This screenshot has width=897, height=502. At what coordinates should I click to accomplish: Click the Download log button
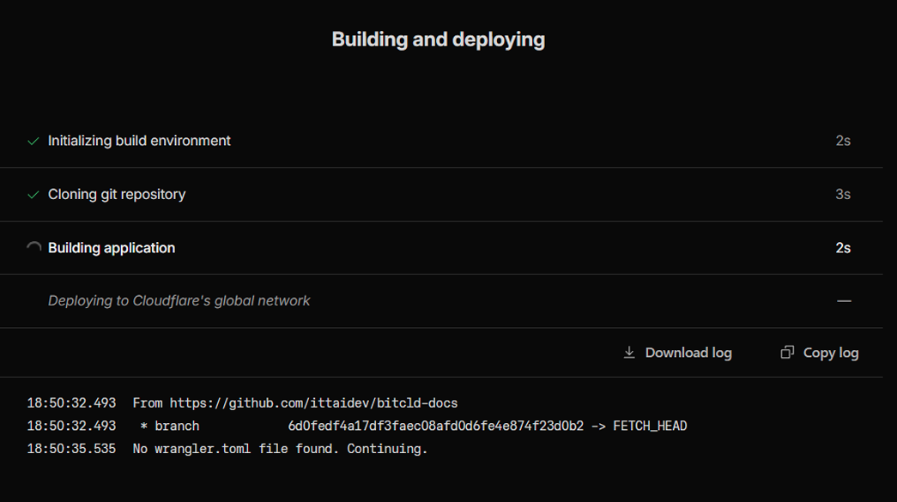click(x=677, y=352)
